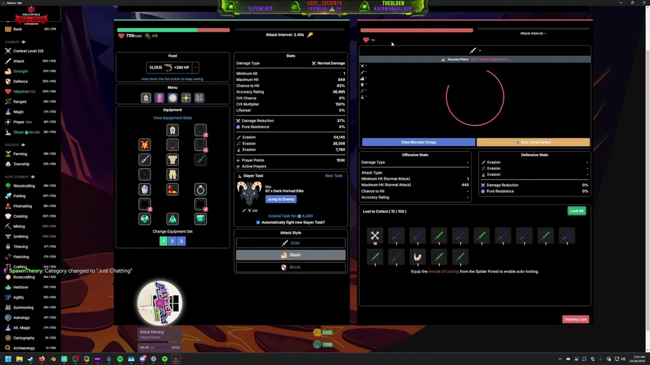Open the prayer star icon in combat Menu

[x=186, y=98]
